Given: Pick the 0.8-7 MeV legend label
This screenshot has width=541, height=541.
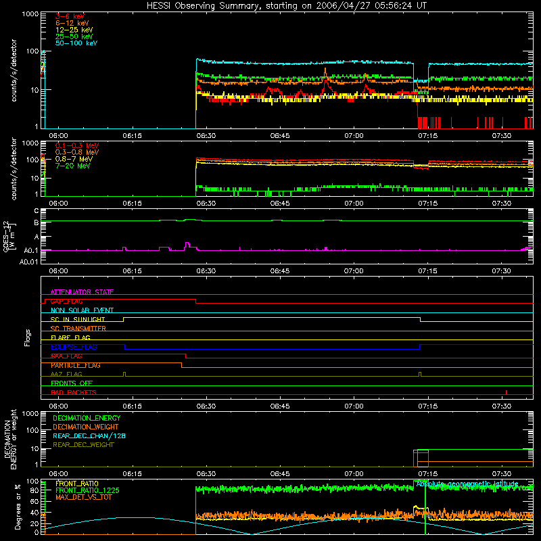Looking at the screenshot, I should [74, 159].
